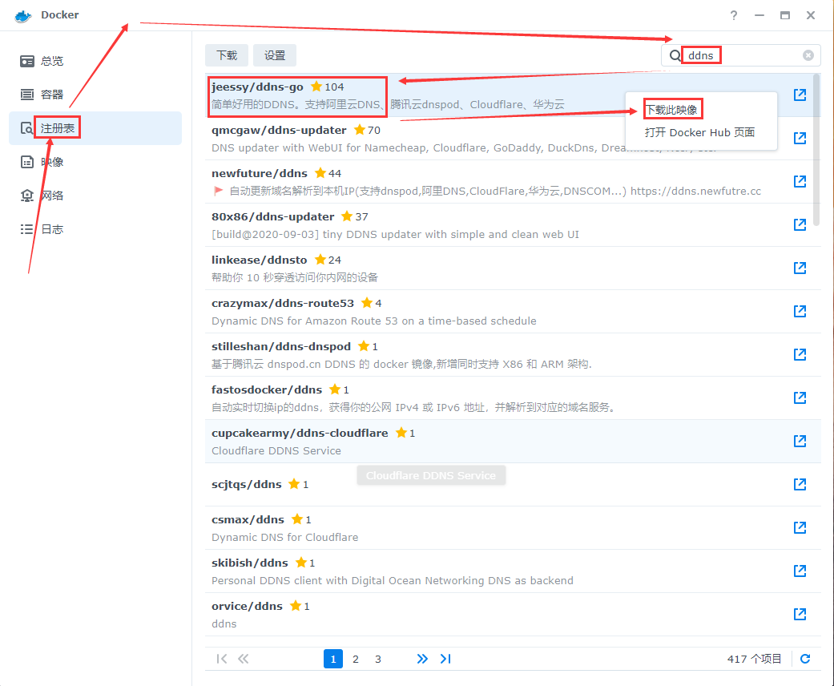Open 容器 containers in sidebar
Image resolution: width=834 pixels, height=686 pixels.
click(x=95, y=95)
